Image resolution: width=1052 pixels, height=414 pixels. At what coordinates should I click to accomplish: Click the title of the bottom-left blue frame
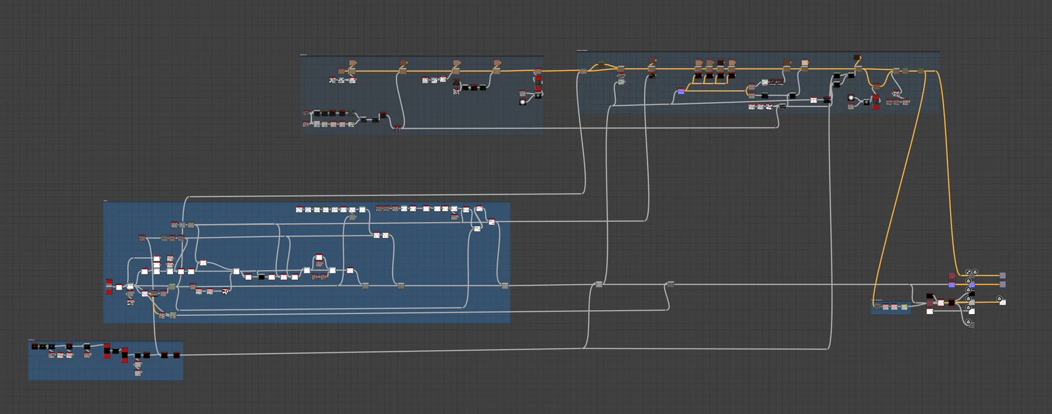(x=31, y=340)
